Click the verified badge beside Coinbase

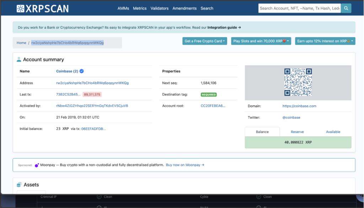[82, 71]
